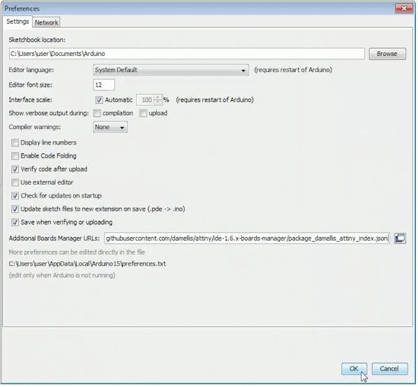Select the Settings tab
Viewport: 418px width, 387px height.
[17, 22]
